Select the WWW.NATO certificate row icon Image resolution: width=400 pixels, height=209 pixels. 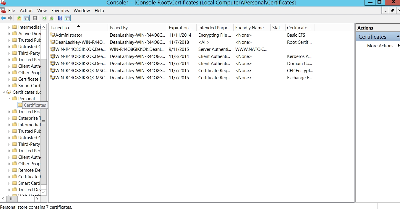point(52,49)
